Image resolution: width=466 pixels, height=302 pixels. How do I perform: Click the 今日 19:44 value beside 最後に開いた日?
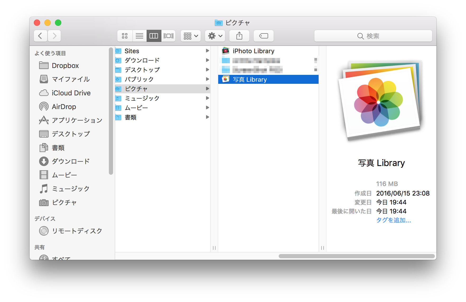pos(391,211)
